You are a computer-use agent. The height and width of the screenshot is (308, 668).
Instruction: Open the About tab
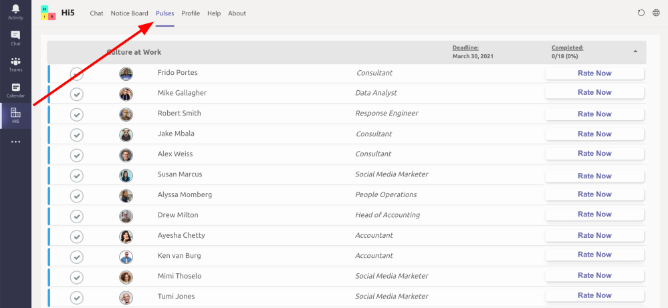point(237,13)
